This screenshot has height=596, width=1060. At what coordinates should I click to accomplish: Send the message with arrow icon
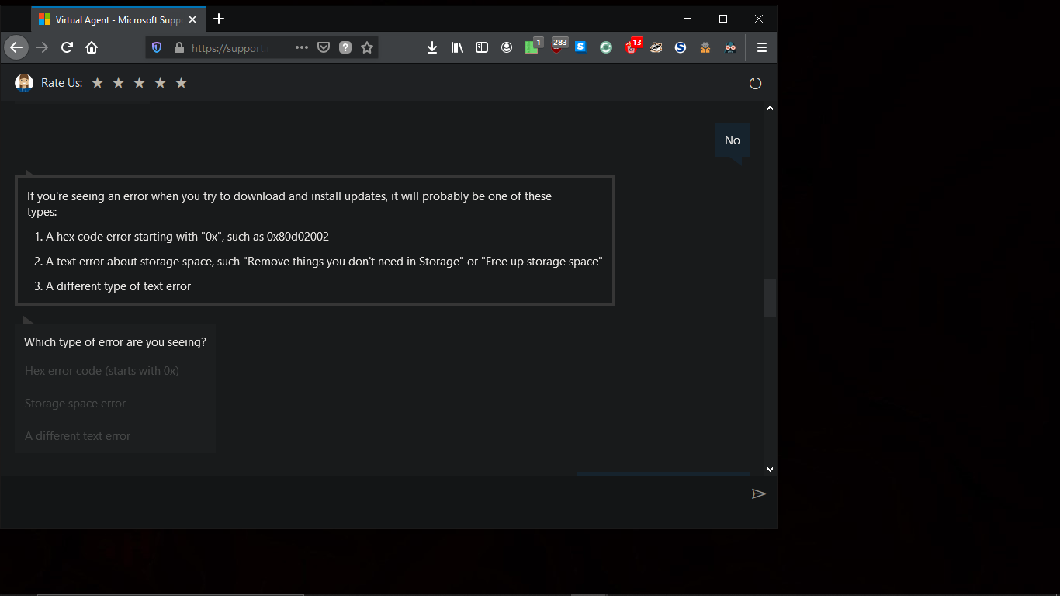click(759, 494)
